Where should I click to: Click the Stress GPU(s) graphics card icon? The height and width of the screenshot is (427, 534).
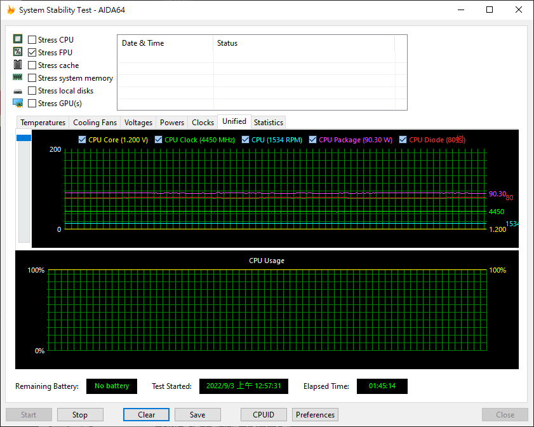tap(18, 102)
